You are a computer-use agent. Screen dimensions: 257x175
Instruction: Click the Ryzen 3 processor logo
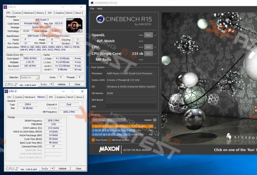pyautogui.click(x=74, y=25)
